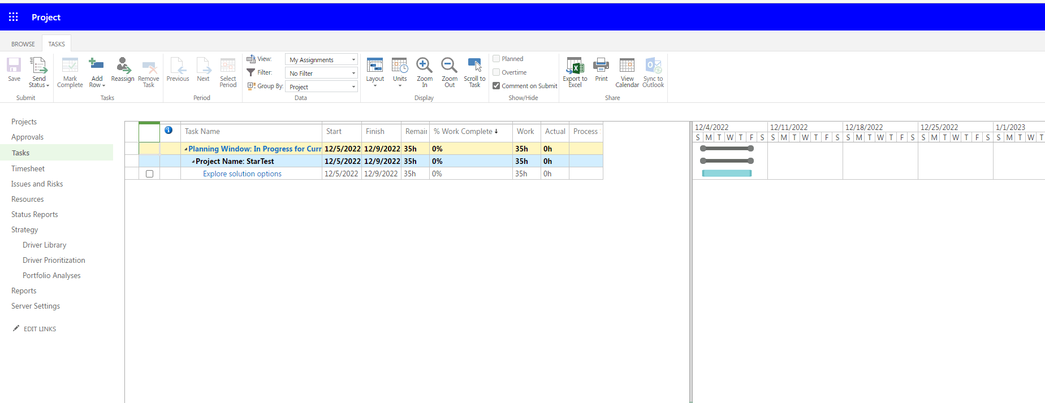This screenshot has width=1045, height=403.
Task: Open Status Reports in the sidebar
Action: tap(34, 214)
